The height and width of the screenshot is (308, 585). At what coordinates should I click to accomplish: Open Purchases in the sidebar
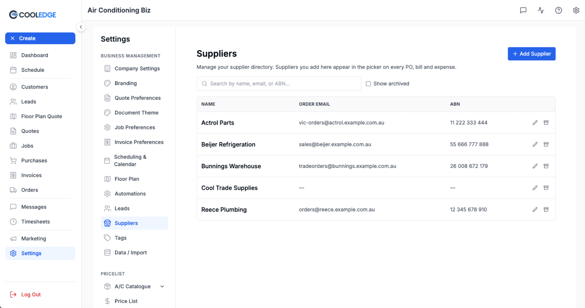click(40, 160)
